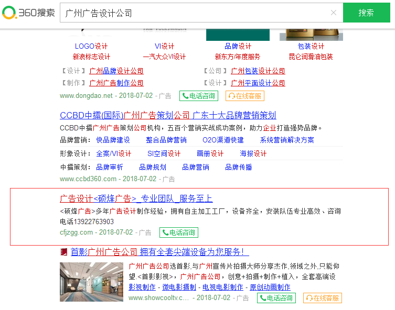
Task: Open the CCBD中擂 result title
Action: click(168, 115)
